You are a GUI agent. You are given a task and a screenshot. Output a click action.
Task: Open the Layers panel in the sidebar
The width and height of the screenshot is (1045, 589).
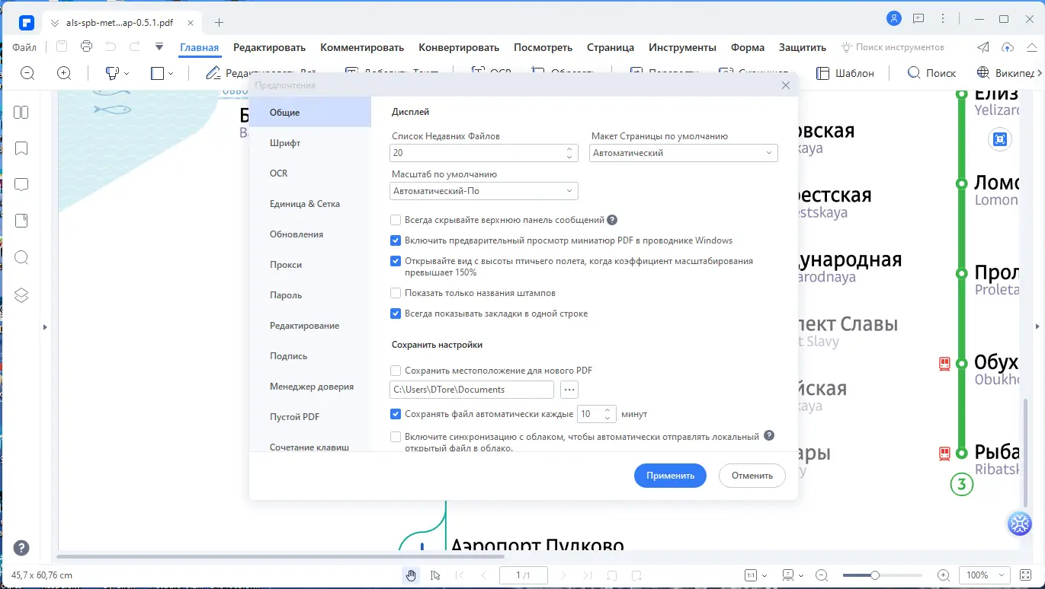pos(21,294)
